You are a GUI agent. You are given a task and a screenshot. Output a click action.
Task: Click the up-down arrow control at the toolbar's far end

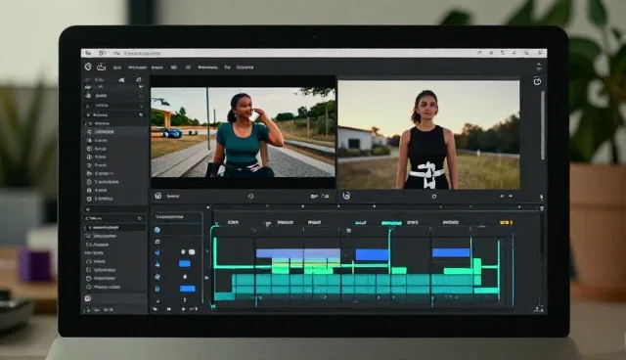(x=539, y=67)
